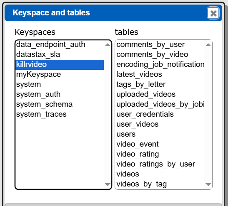Image resolution: width=228 pixels, height=206 pixels.
Task: Click the tables list scroll-down arrow
Action: coord(208,184)
